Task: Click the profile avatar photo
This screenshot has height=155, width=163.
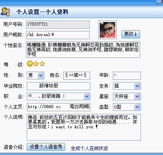Action: pyautogui.click(x=108, y=30)
